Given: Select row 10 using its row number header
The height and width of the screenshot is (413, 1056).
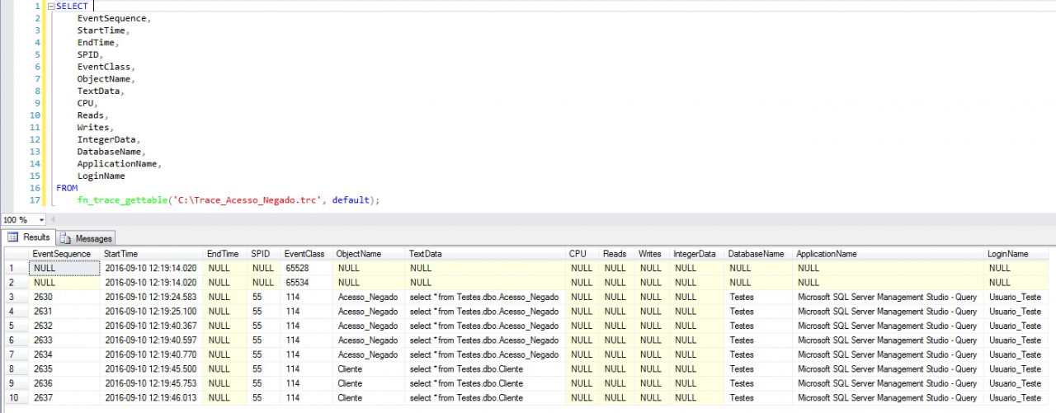Looking at the screenshot, I should (15, 398).
